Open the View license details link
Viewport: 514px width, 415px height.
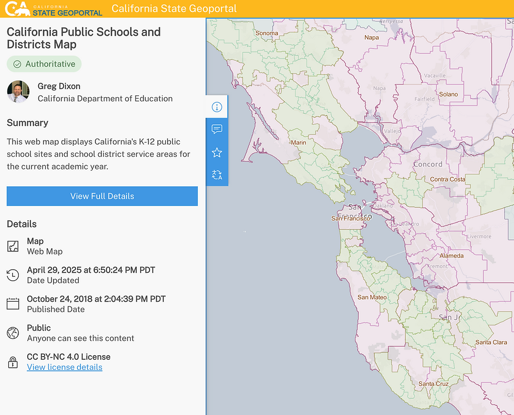(x=64, y=367)
